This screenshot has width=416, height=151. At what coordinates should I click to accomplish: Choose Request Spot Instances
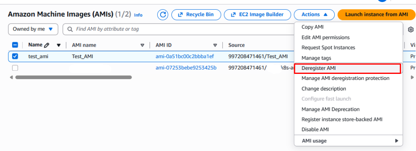click(348, 47)
